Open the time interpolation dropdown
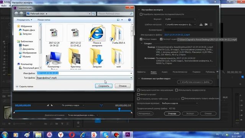This screenshot has height=138, width=245. (x=180, y=103)
